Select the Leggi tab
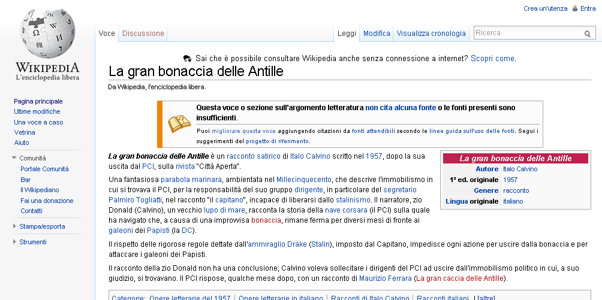This screenshot has width=602, height=300. click(x=347, y=34)
